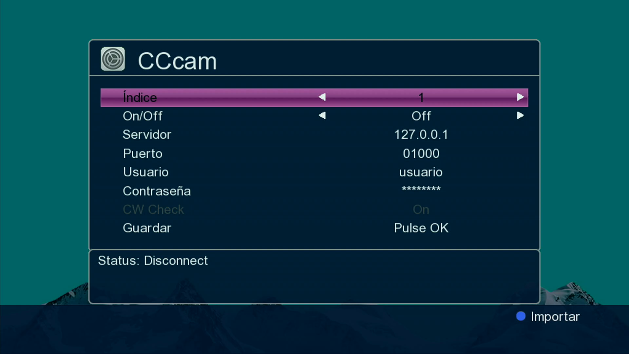Click the Status: Disconnect text

click(153, 261)
